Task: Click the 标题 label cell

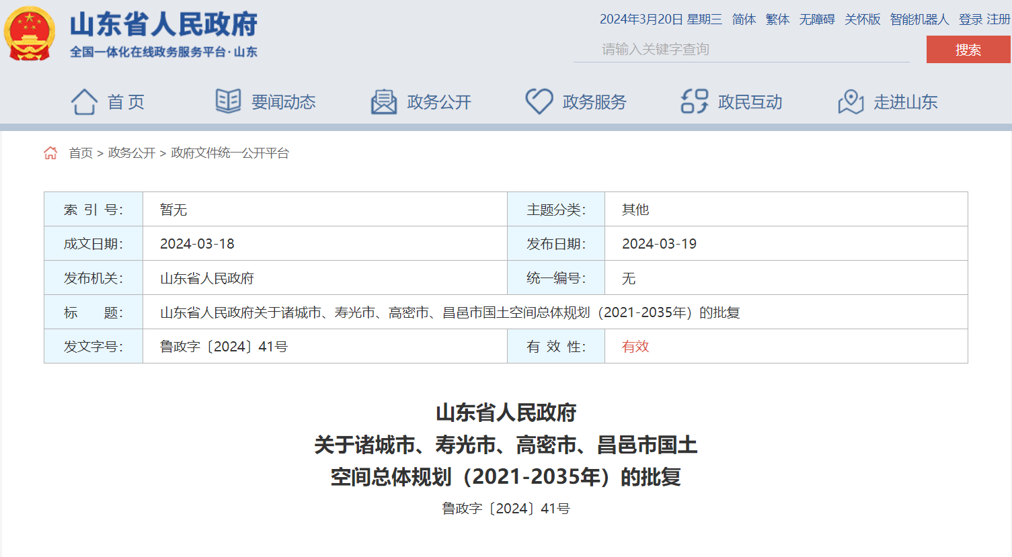Action: click(93, 312)
